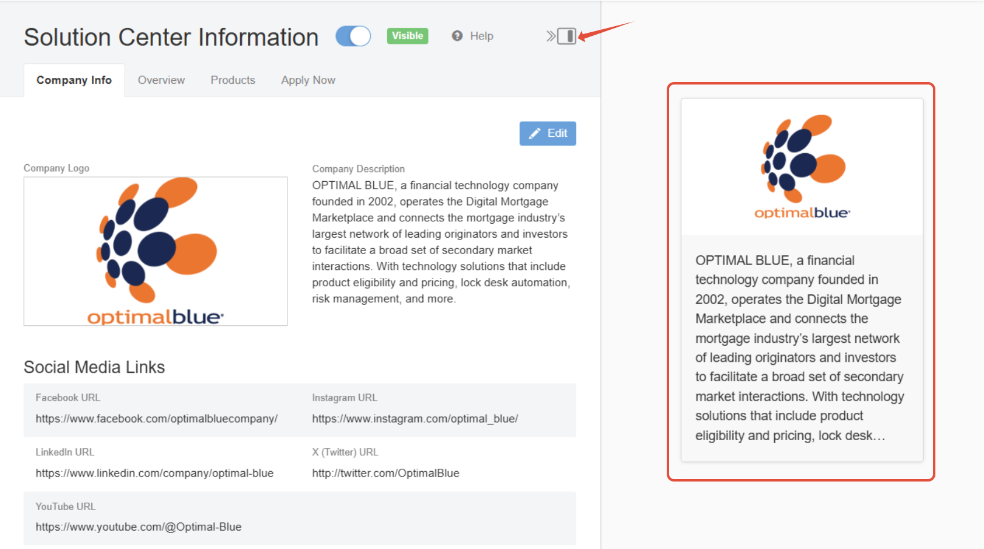Click the YouTube URL label
The height and width of the screenshot is (549, 984).
(66, 506)
